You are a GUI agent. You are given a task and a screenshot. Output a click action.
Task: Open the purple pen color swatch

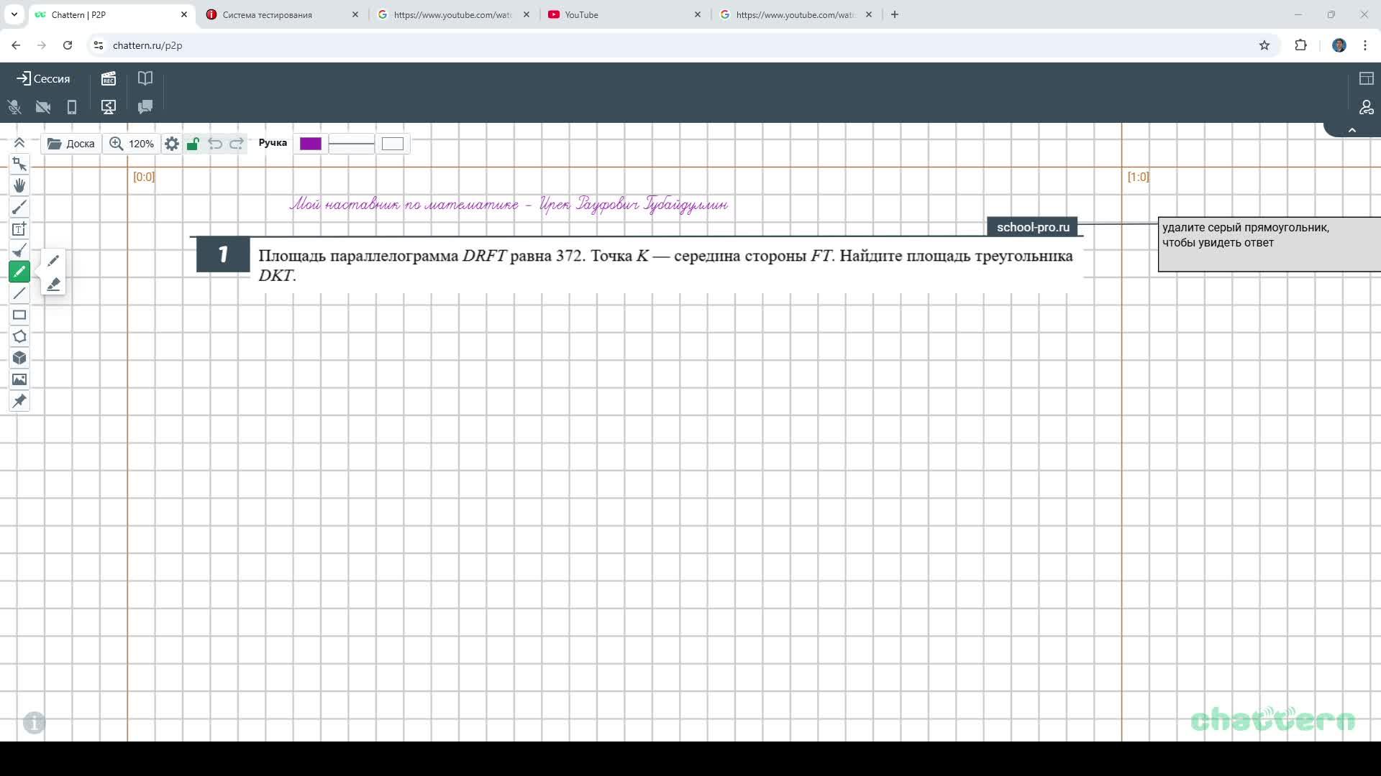pos(311,144)
